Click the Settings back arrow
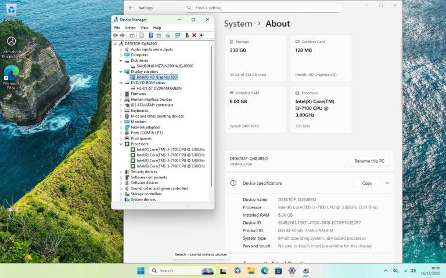The width and height of the screenshot is (446, 278). (131, 8)
